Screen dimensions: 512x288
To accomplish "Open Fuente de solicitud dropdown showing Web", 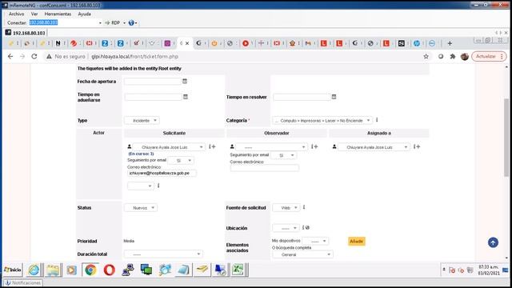I will point(286,208).
